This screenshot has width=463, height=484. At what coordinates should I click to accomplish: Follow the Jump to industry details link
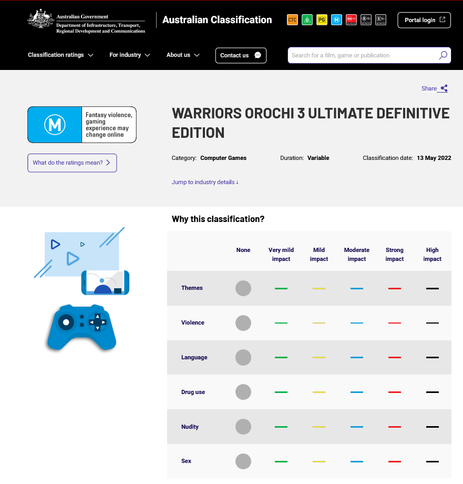pyautogui.click(x=205, y=182)
